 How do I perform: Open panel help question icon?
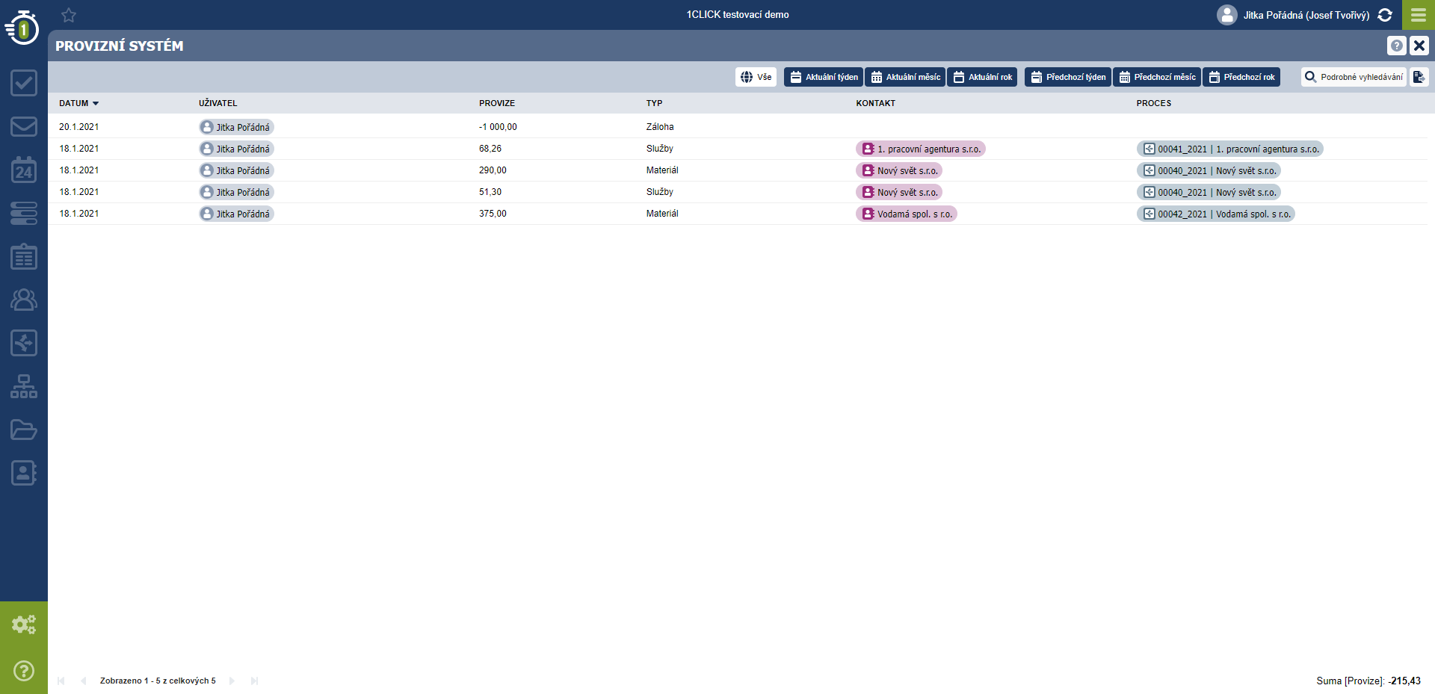[x=1396, y=46]
